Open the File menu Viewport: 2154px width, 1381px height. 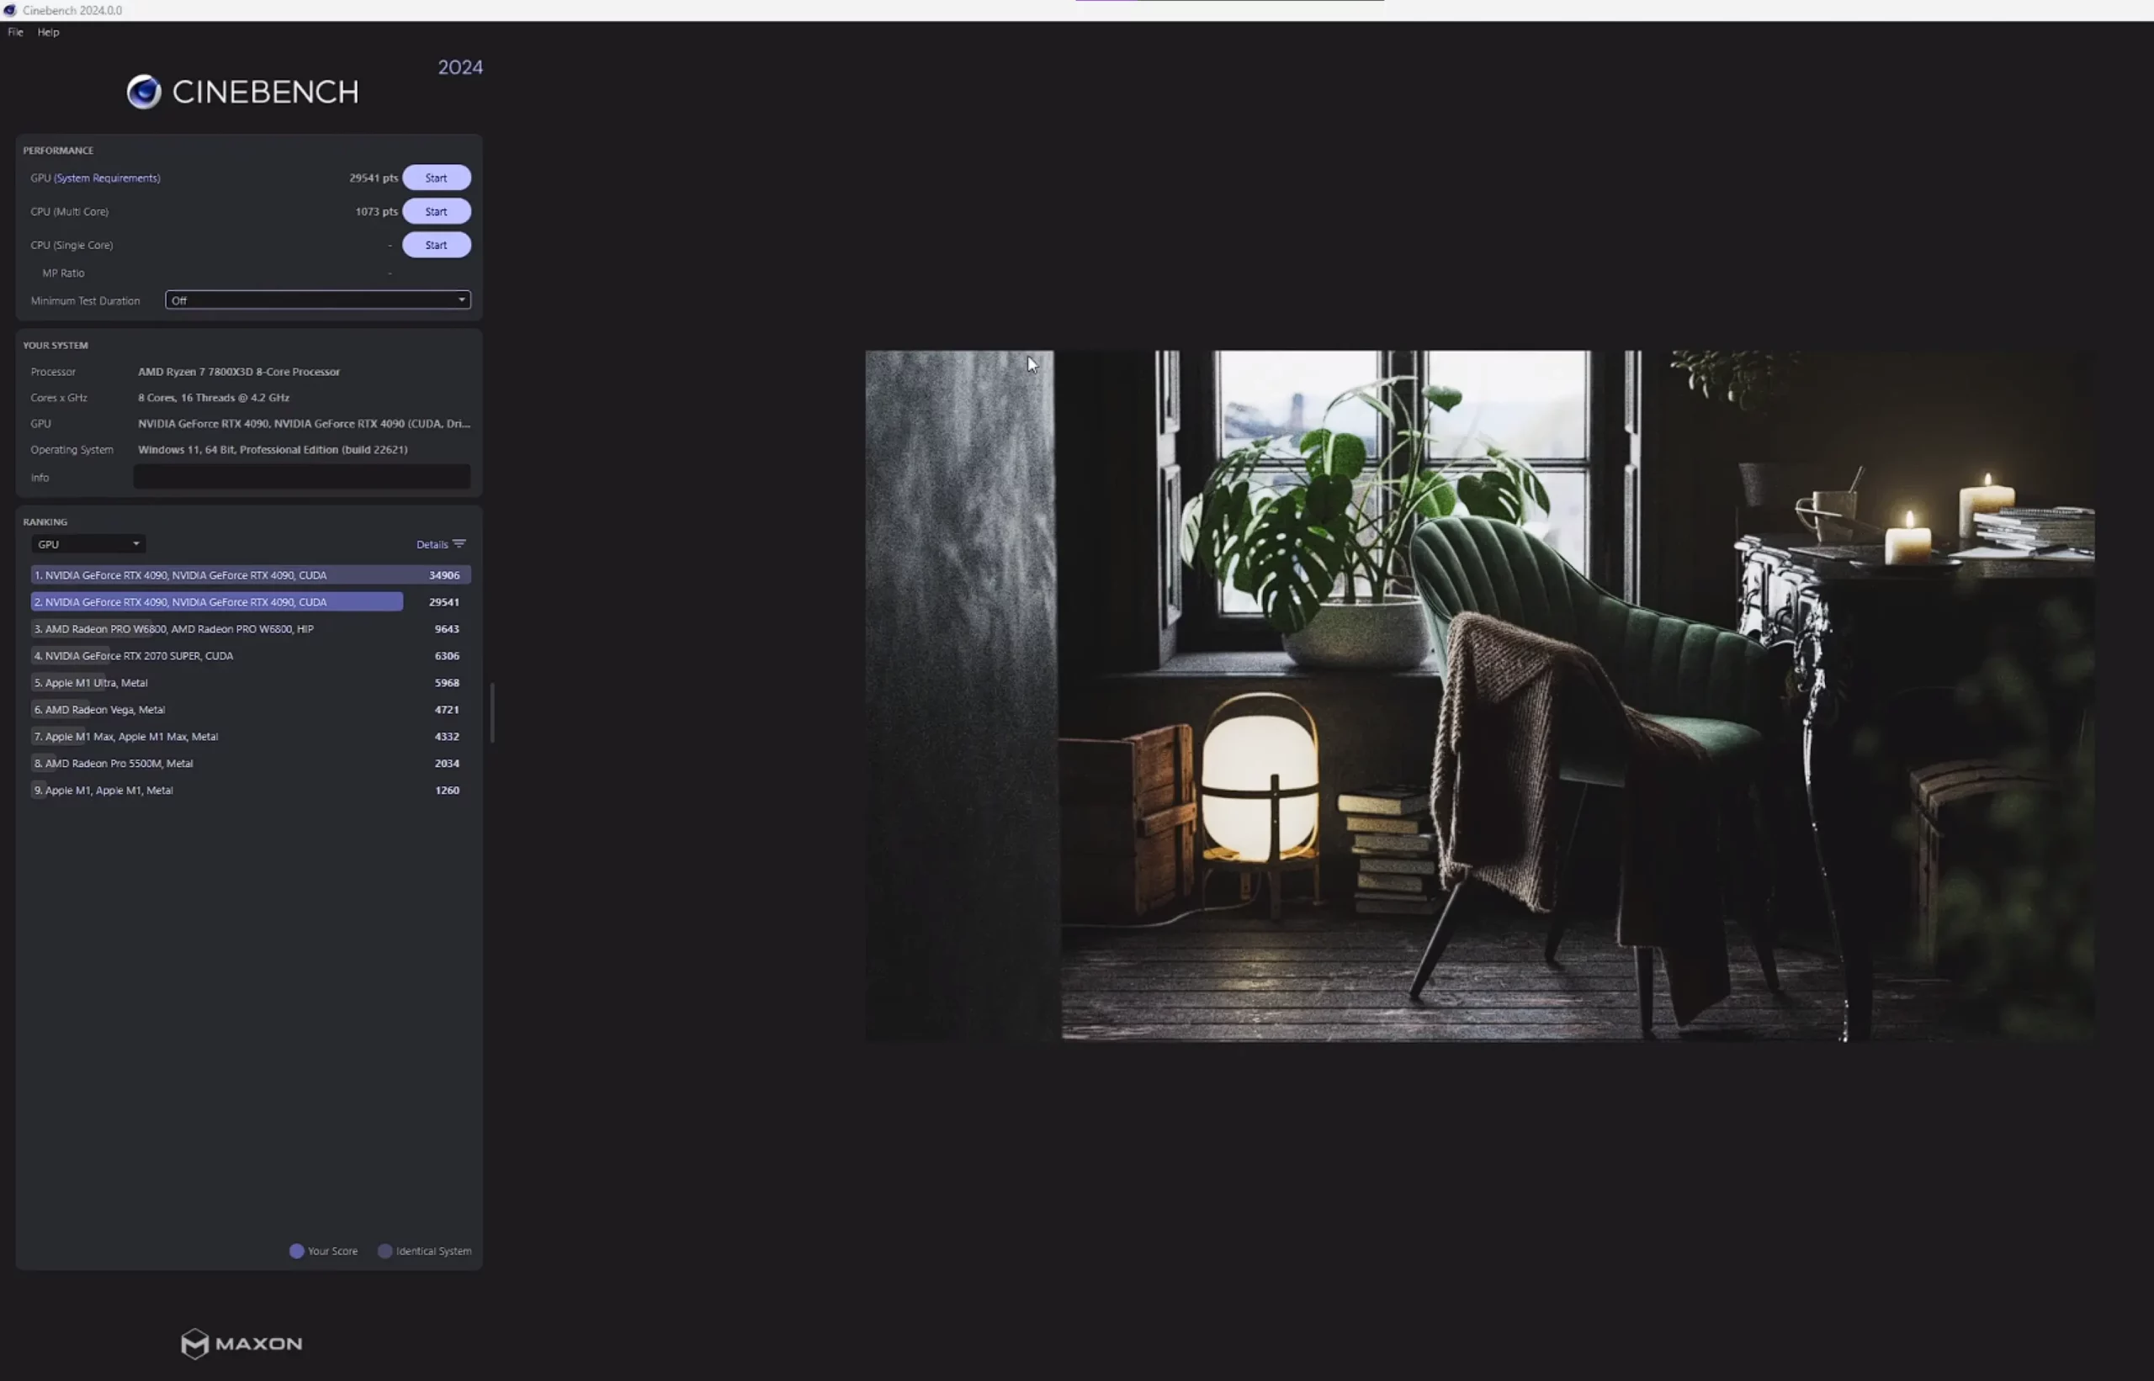[15, 32]
